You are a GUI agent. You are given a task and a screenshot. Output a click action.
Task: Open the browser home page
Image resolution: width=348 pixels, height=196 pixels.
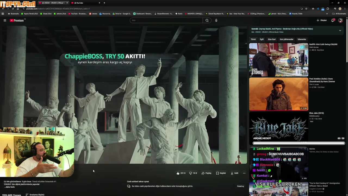tap(18, 9)
